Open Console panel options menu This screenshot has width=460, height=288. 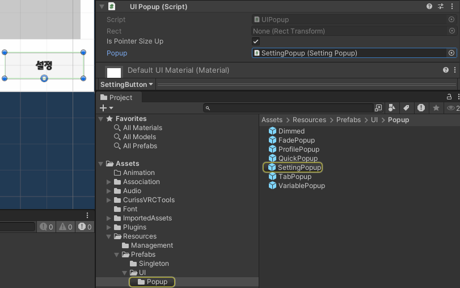click(87, 215)
